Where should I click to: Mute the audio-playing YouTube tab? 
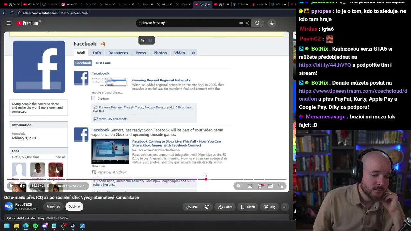(201, 4)
